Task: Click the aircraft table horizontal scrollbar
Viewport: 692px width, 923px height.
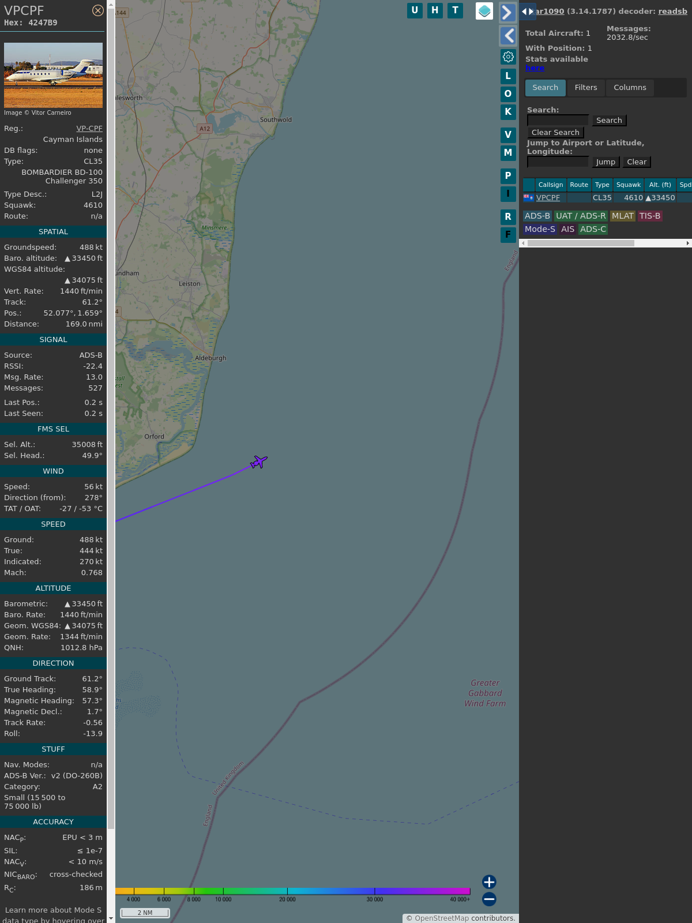Action: tap(581, 243)
